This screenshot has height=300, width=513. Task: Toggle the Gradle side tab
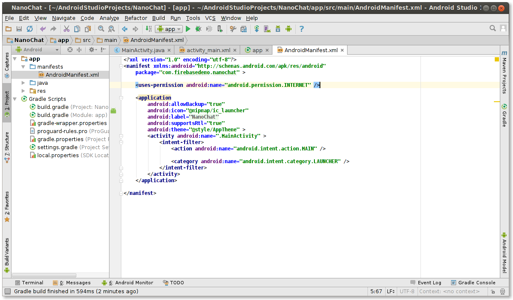pos(504,115)
